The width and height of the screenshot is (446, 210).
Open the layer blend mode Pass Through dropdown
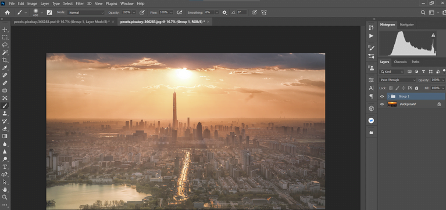(398, 80)
